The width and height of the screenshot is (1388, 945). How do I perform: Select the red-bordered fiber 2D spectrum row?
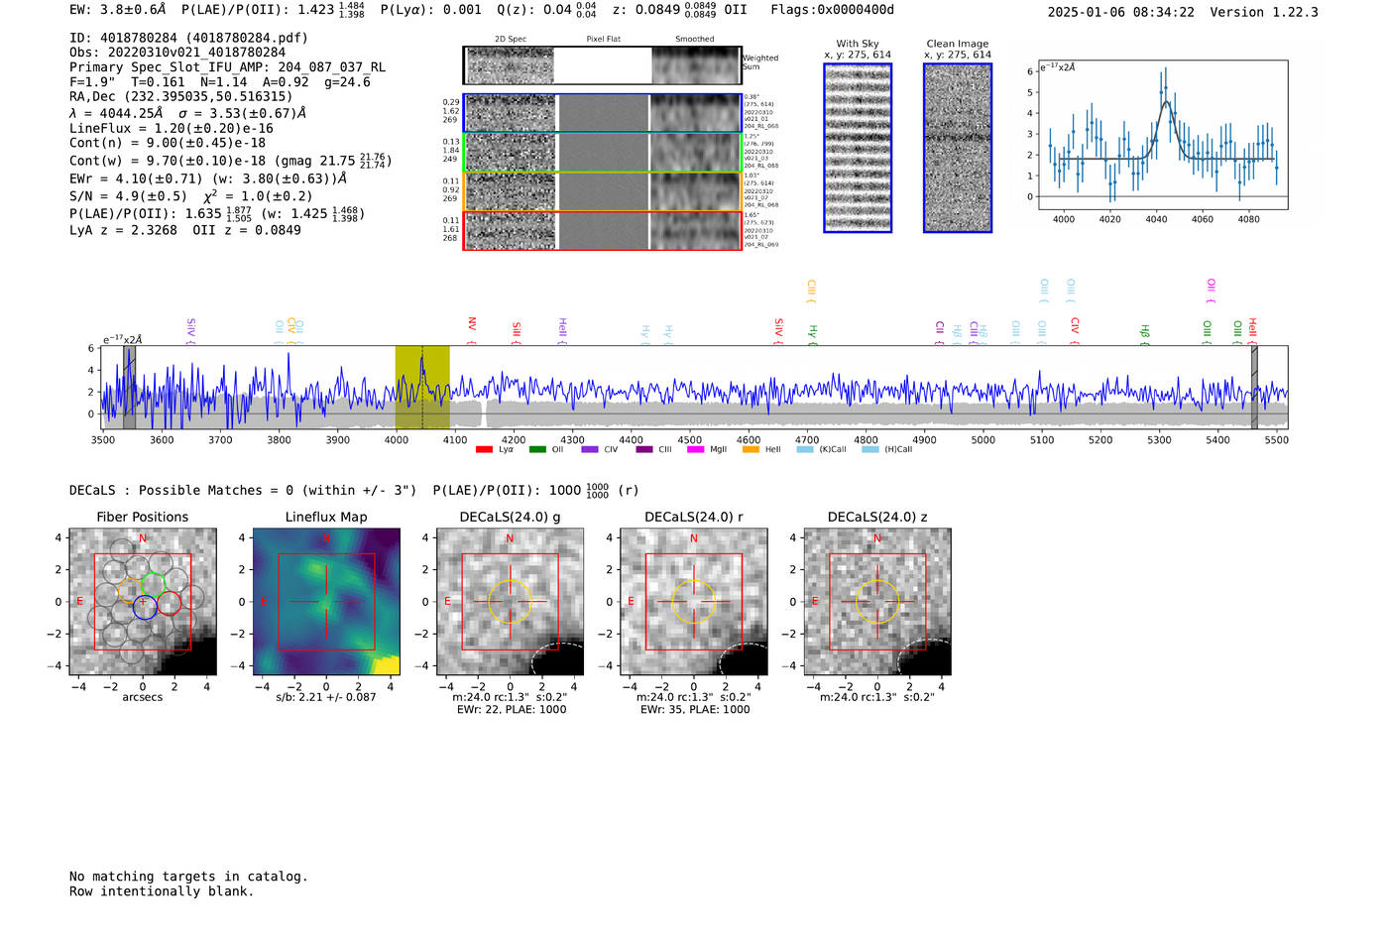(x=602, y=230)
